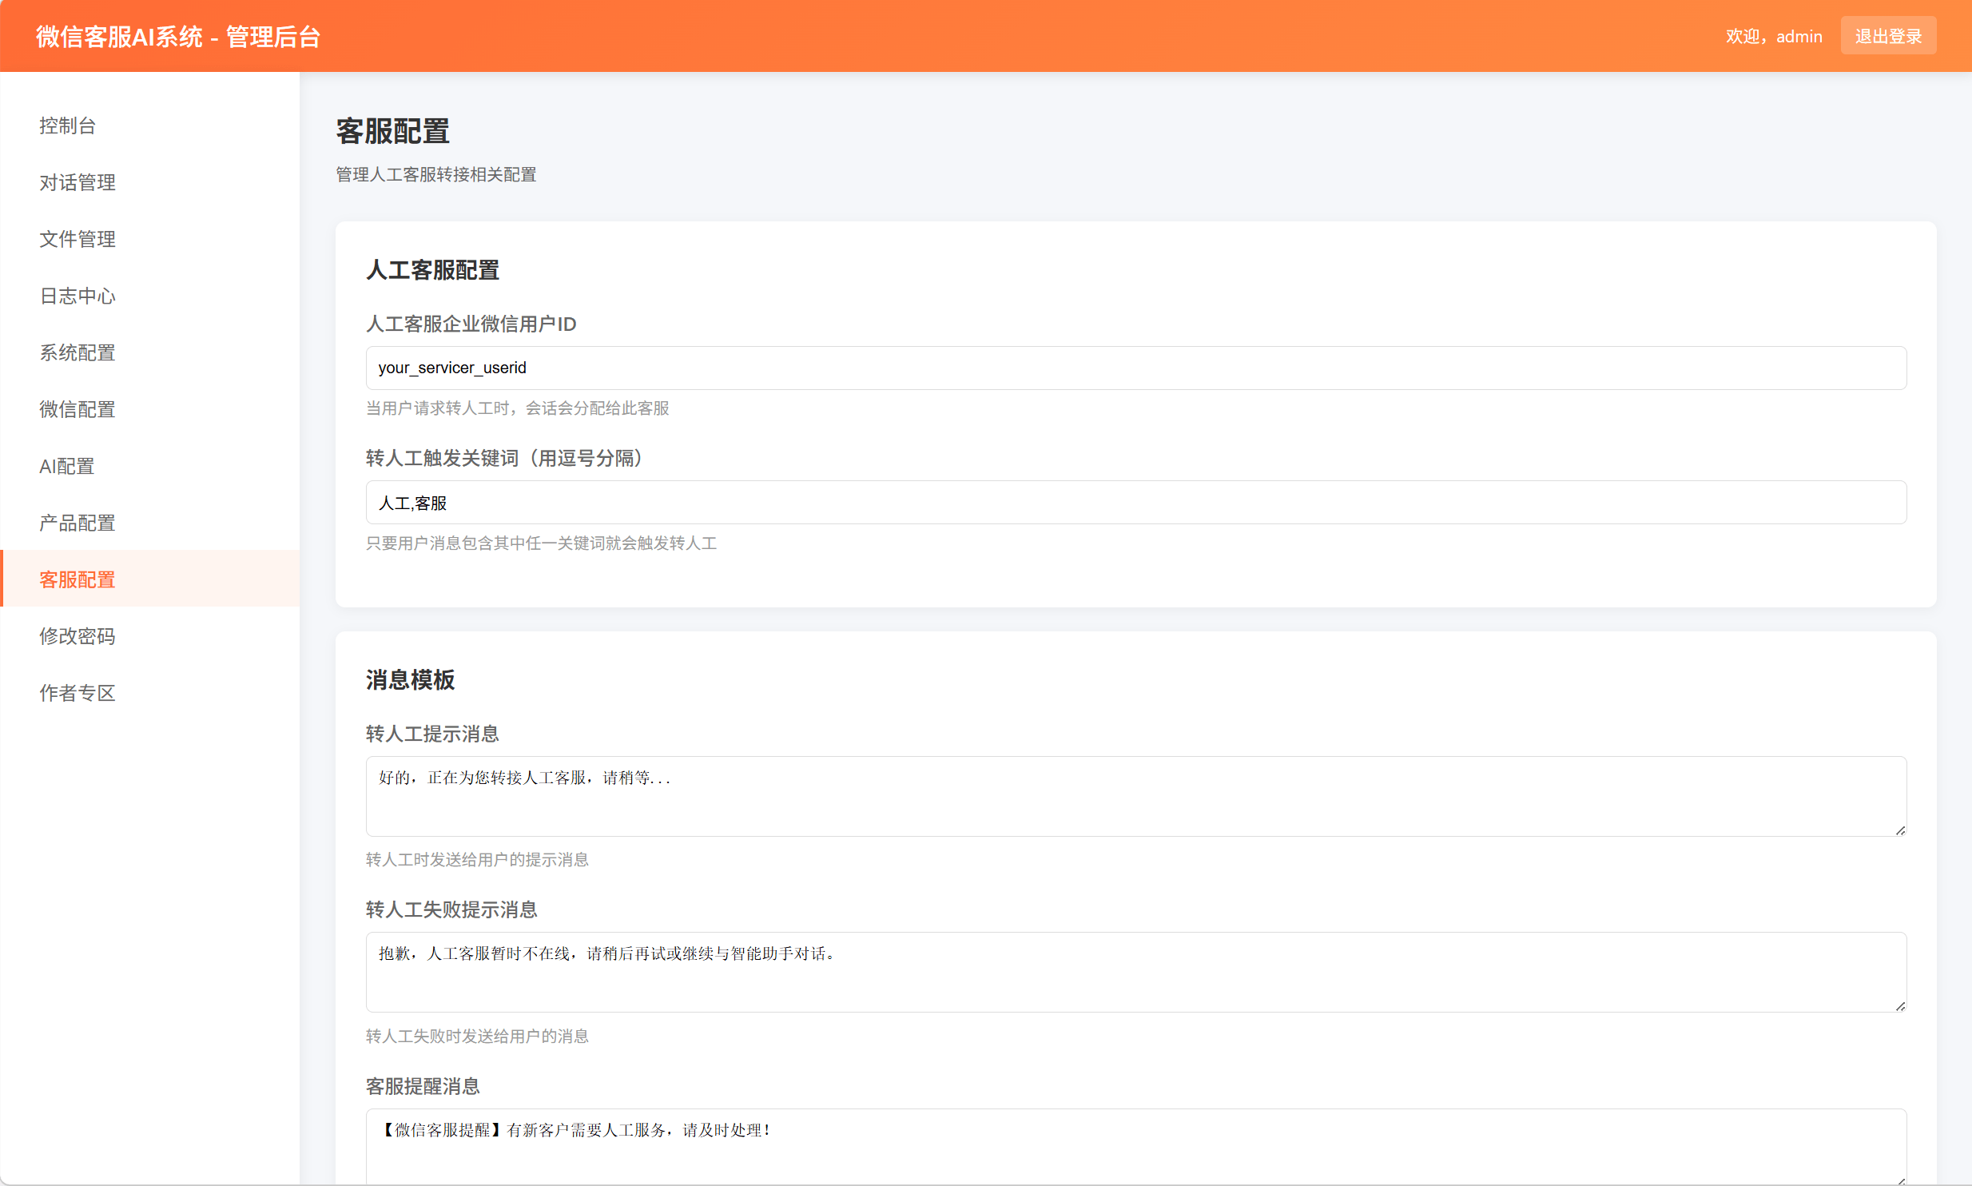
Task: Switch to 微信配置 section
Action: tap(77, 409)
